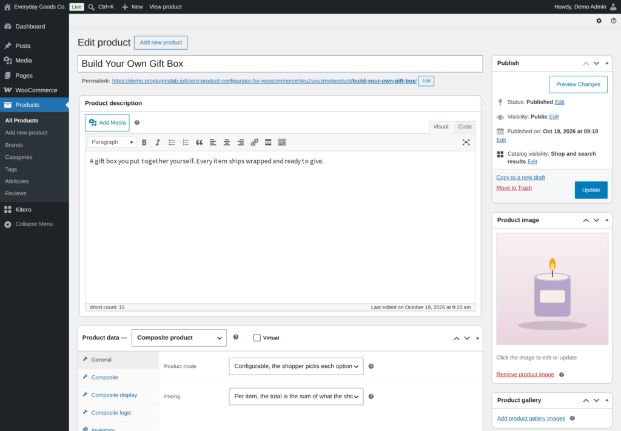Screen dimensions: 621x431
Task: Edit the permalink slug
Action: [426, 81]
